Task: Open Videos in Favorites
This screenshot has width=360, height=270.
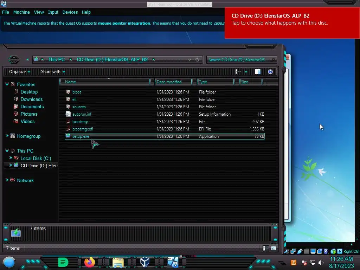Action: coord(27,121)
